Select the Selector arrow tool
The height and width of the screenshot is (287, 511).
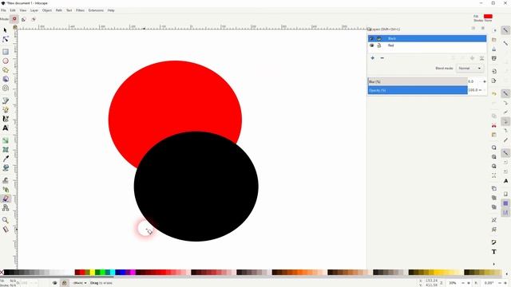6,30
